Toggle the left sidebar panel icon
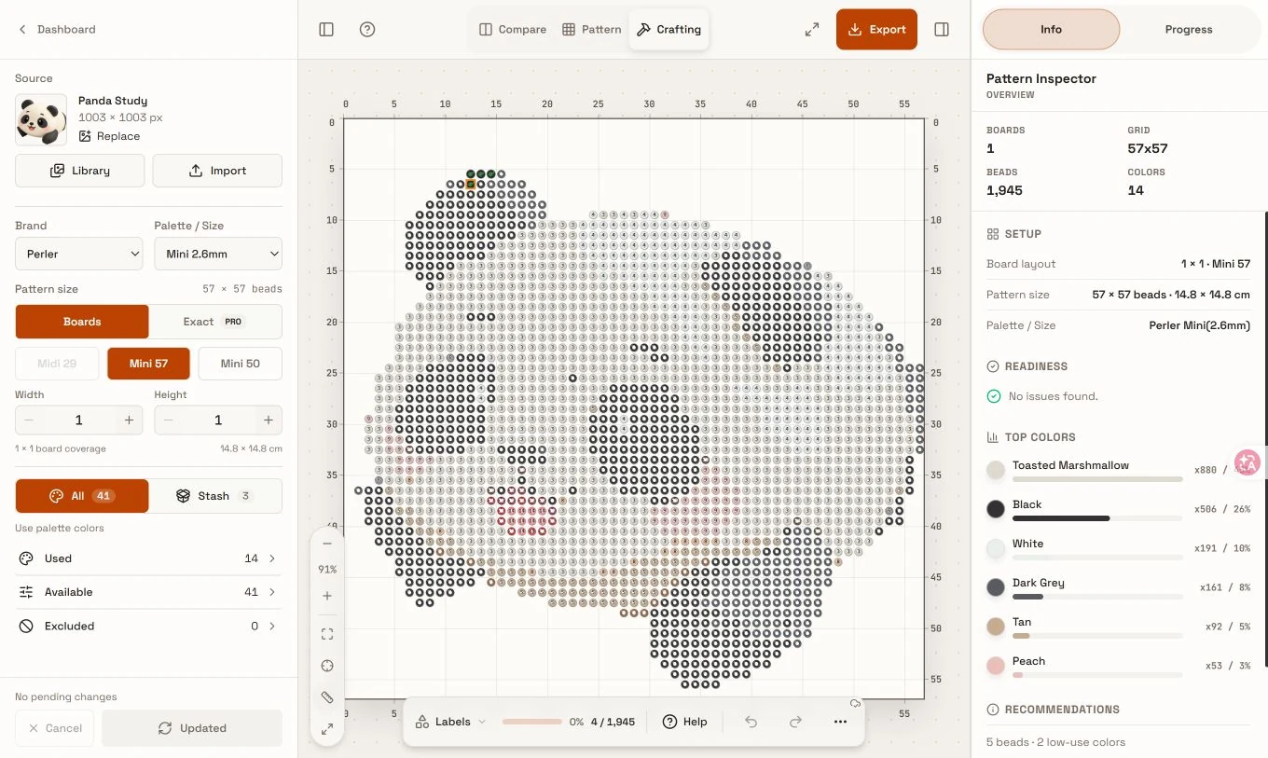This screenshot has width=1268, height=758. pos(326,30)
